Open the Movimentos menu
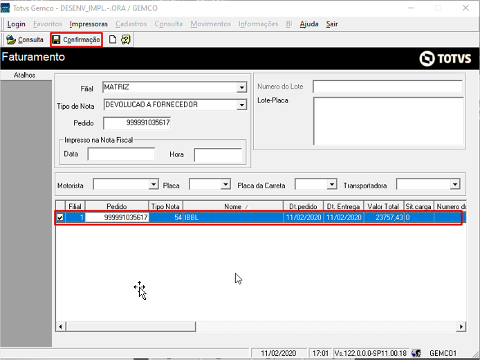 pyautogui.click(x=211, y=24)
